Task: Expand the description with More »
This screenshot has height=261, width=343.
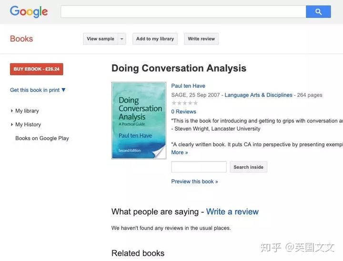Action: click(x=180, y=152)
